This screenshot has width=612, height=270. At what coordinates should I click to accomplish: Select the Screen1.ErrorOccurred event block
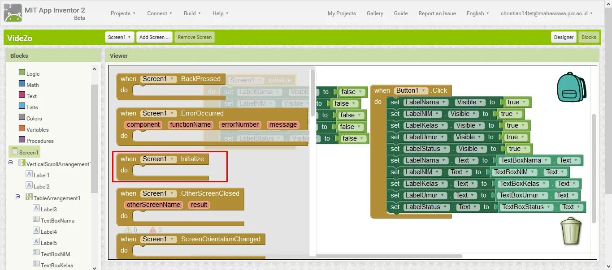click(x=212, y=127)
